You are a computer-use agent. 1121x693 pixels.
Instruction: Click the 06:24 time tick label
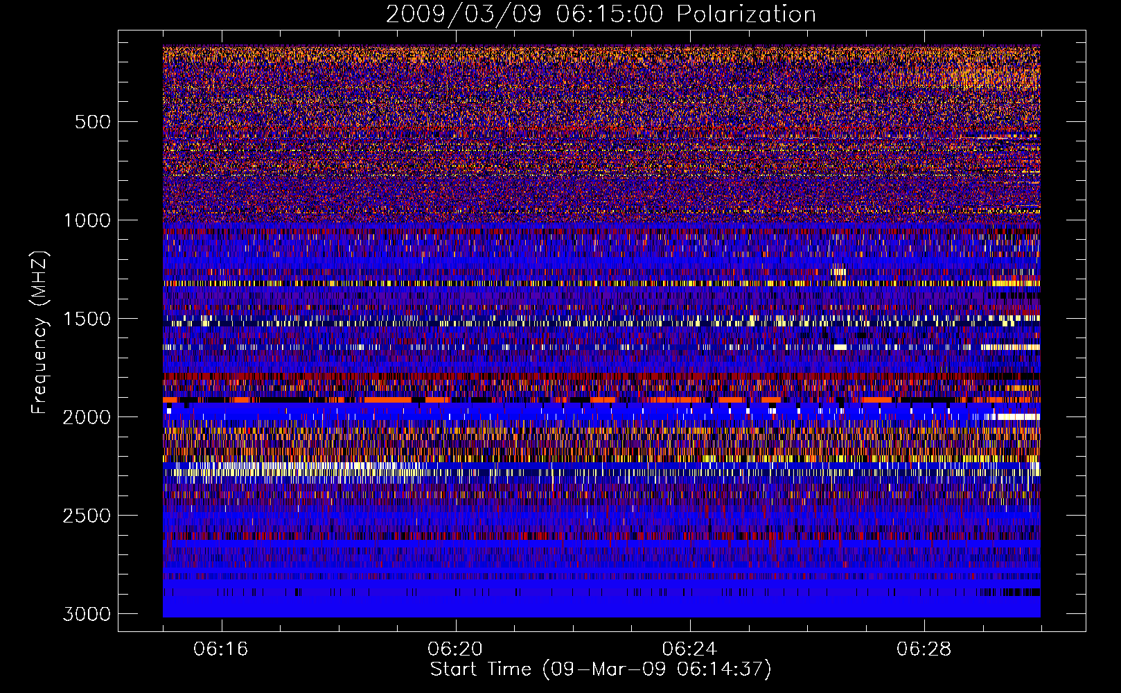pos(689,649)
